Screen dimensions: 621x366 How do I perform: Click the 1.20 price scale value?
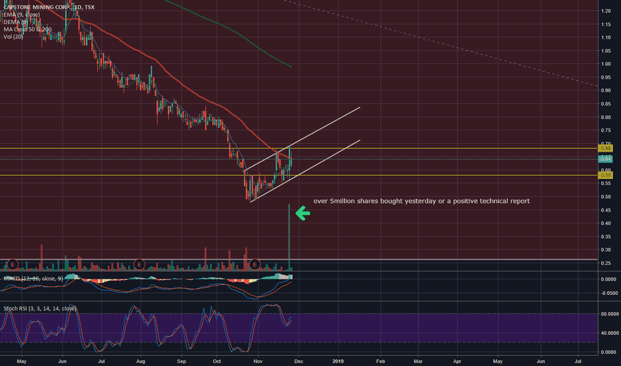pos(606,11)
